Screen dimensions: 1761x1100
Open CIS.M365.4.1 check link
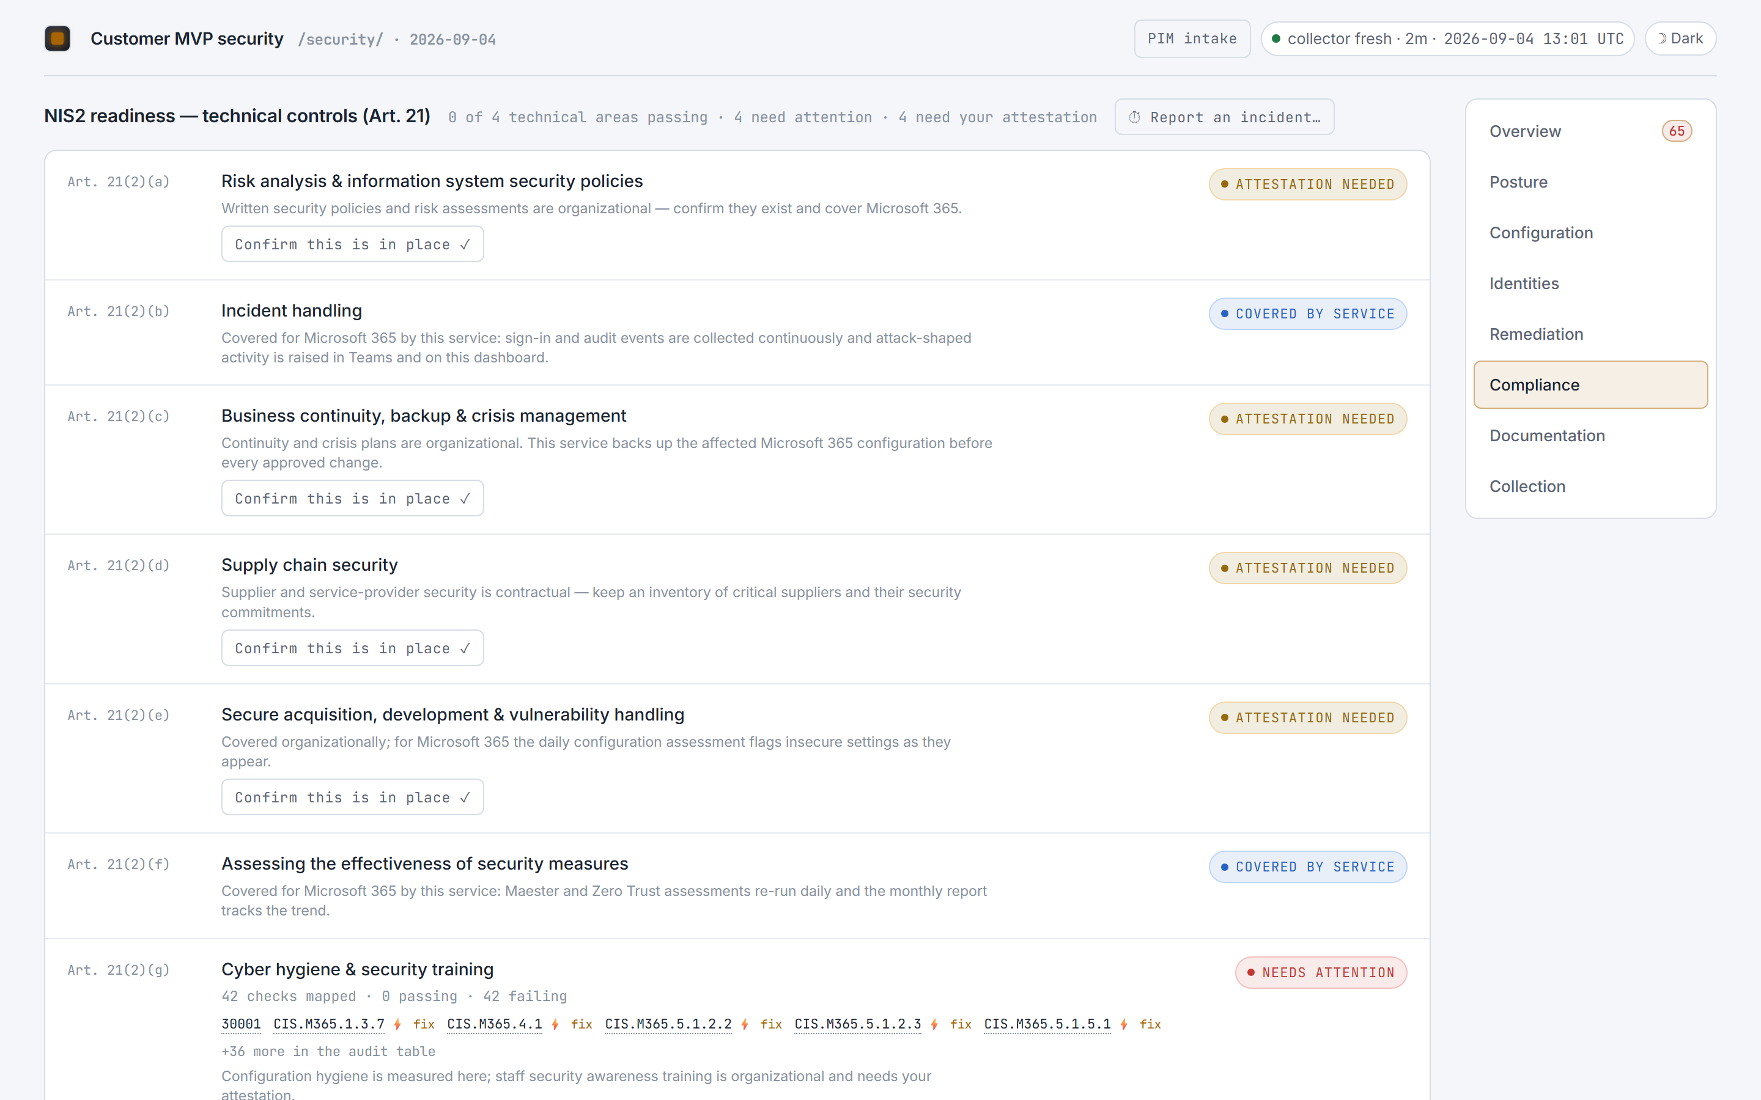pyautogui.click(x=494, y=1024)
